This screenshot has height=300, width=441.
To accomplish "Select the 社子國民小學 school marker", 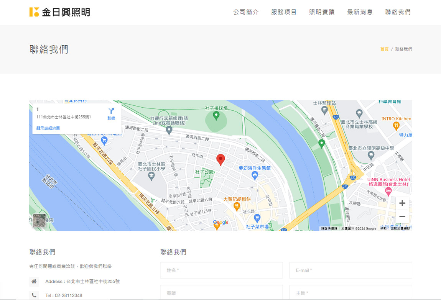I will point(151,176).
